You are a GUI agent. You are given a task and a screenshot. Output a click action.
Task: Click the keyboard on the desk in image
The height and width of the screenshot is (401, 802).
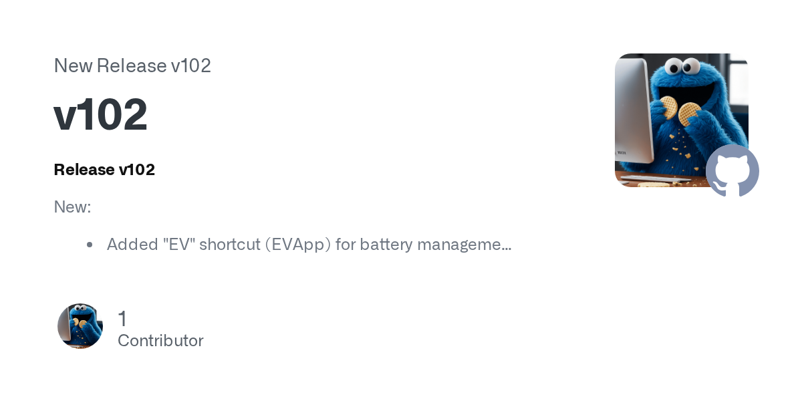click(658, 178)
